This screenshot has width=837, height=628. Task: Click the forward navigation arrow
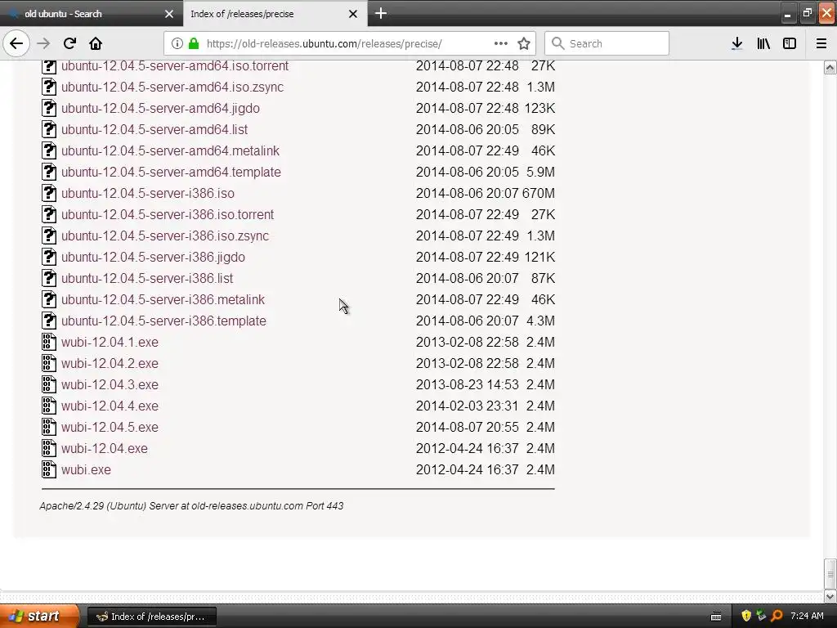(43, 44)
